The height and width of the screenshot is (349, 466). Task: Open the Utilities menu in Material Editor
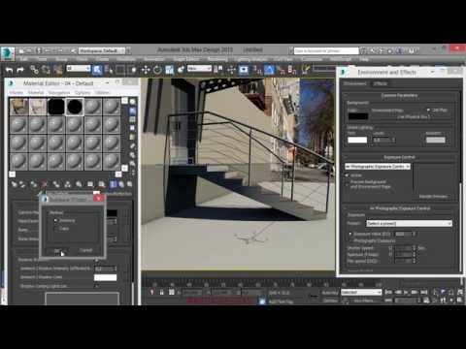tap(102, 93)
